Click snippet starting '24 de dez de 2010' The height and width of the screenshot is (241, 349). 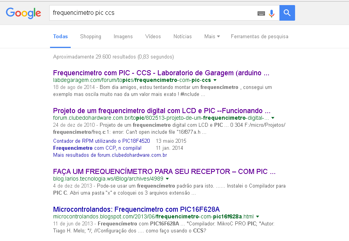169,128
